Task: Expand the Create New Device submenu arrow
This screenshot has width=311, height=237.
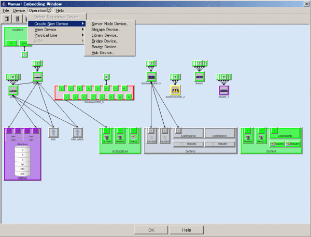Action: [83, 24]
